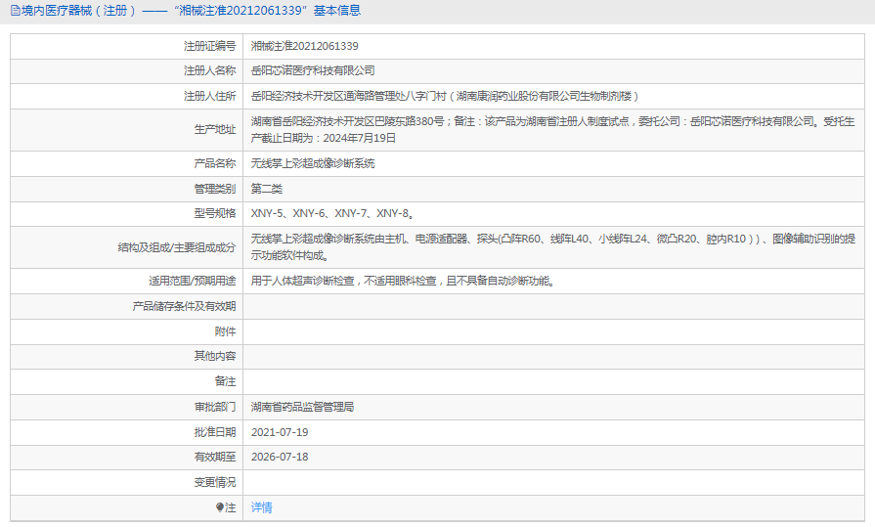The image size is (875, 527).
Task: Click management category value 第二类
Action: tap(267, 188)
